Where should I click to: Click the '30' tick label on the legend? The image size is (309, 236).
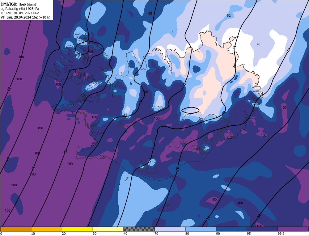95,234
